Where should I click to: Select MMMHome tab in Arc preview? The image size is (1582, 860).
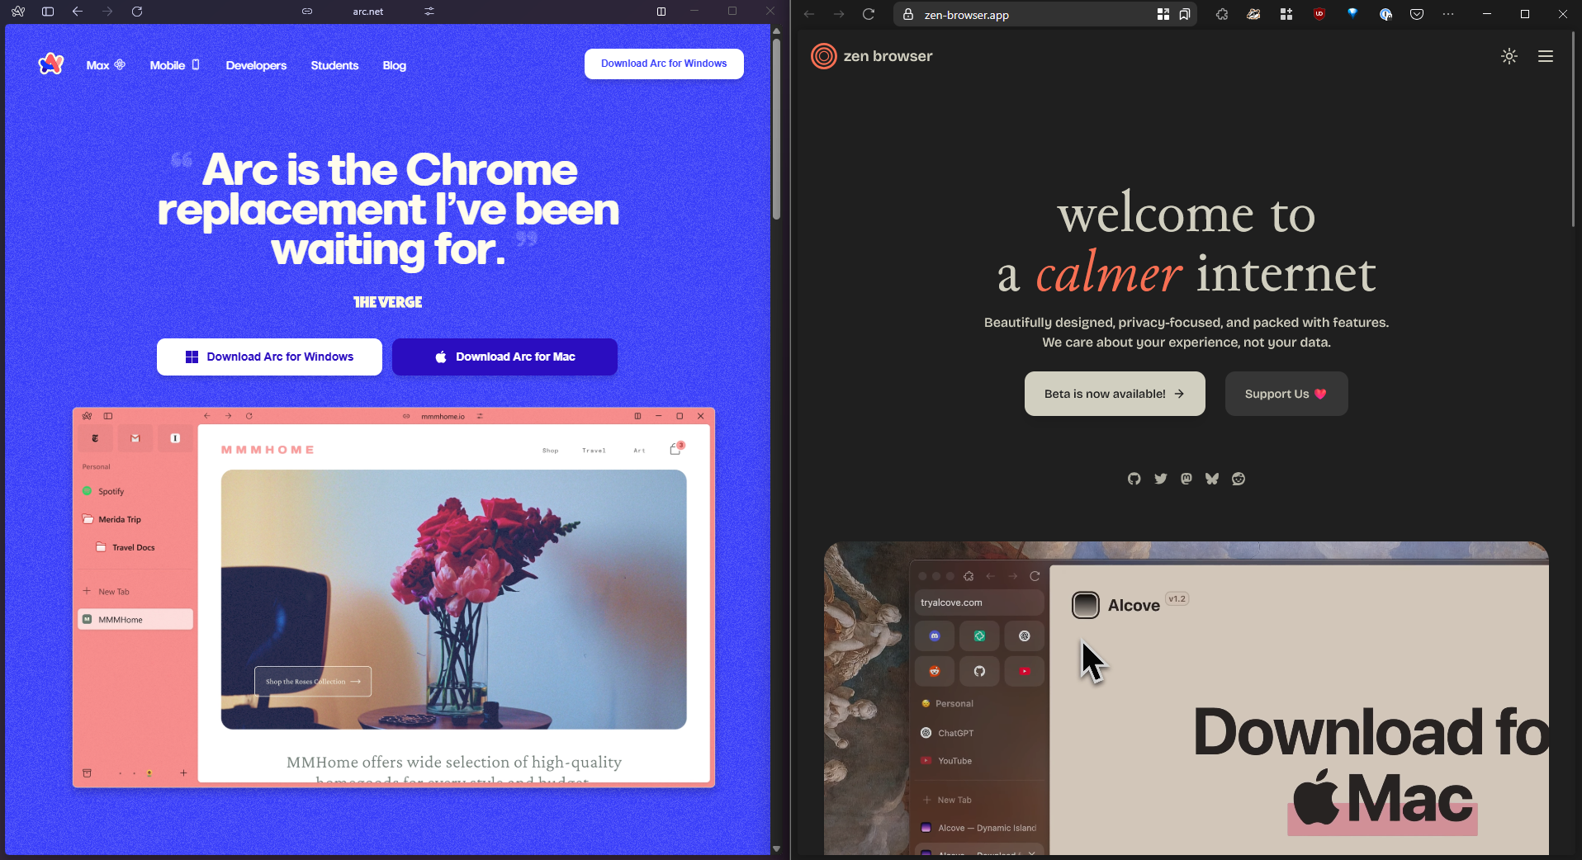point(135,620)
